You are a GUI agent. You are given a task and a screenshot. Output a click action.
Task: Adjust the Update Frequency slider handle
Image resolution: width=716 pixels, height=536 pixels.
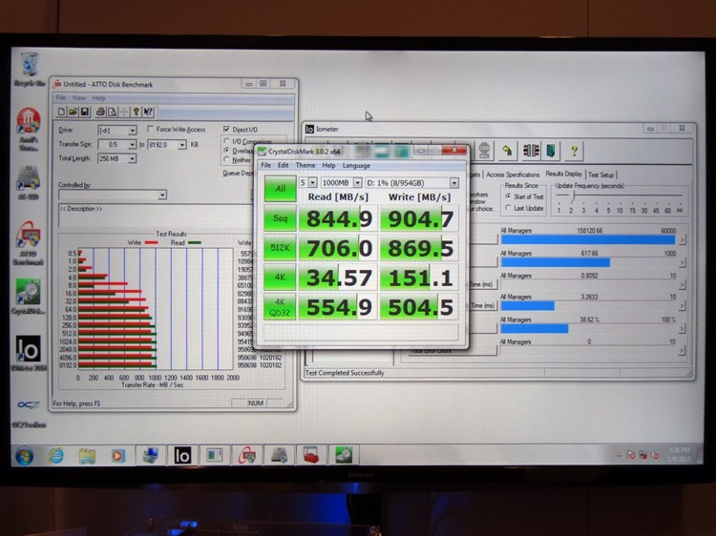(x=573, y=196)
